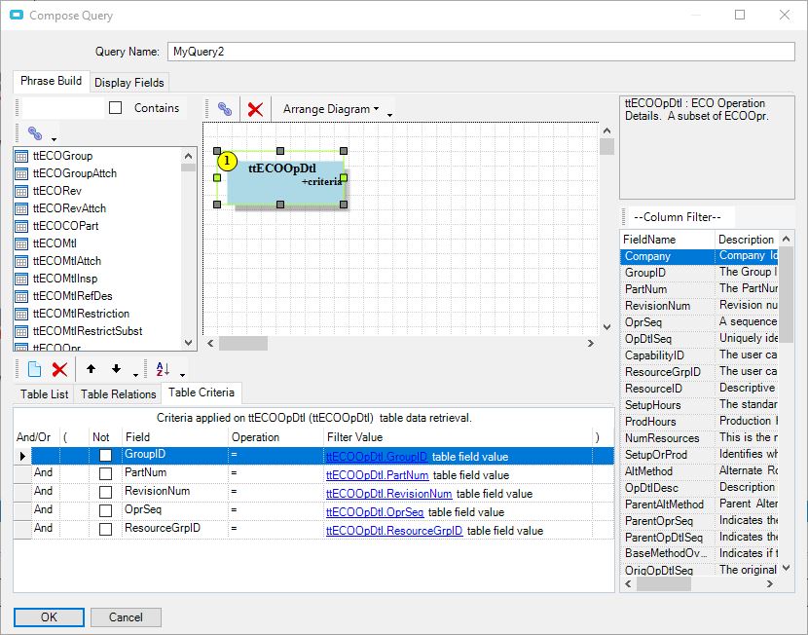Move criteria row up with up arrow

[91, 369]
